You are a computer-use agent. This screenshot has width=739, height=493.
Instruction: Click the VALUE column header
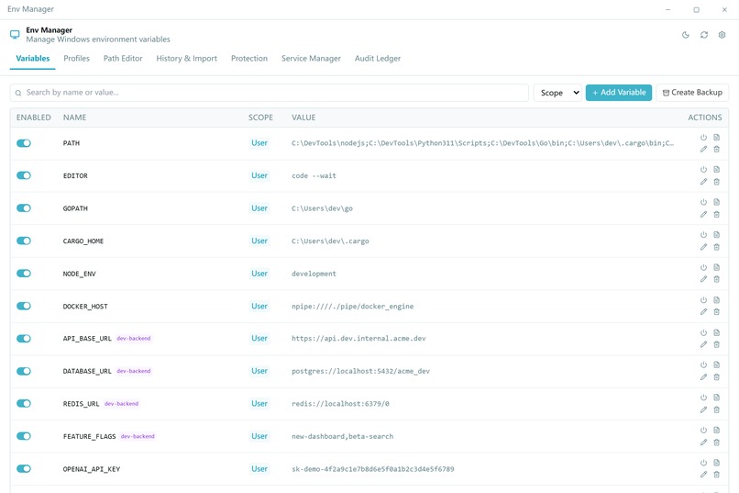[303, 118]
